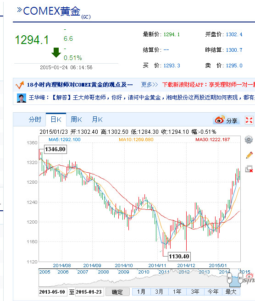Viewport: 255px width, 301px height.
Task: Click the 18小时内理财师 heading link
Action: coord(80,85)
